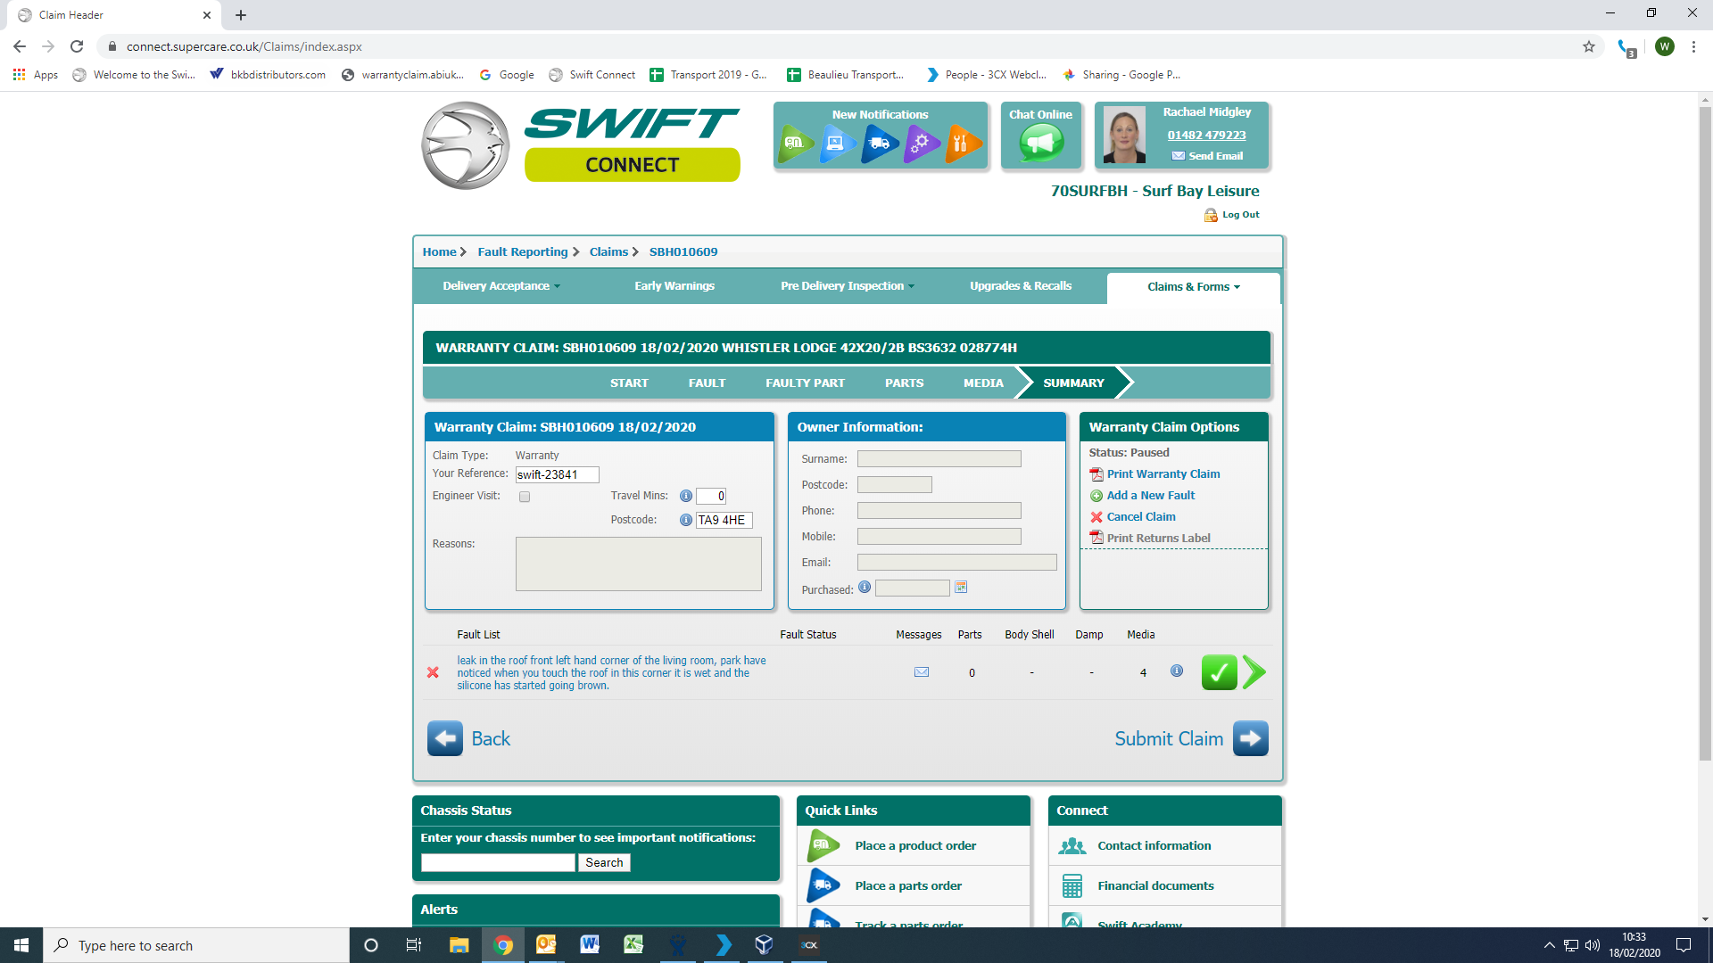The width and height of the screenshot is (1713, 963).
Task: Click the green arrow next to fault
Action: [x=1254, y=672]
